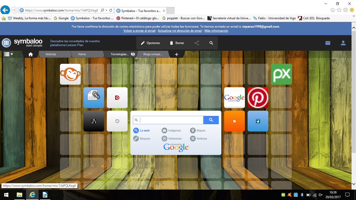Open the white tile with red circle
Viewport: 356px width, 200px height.
(x=117, y=98)
